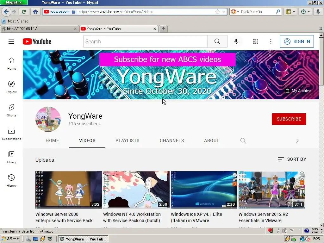This screenshot has width=324, height=243.
Task: Click the list all tabs grid icon
Action: tap(321, 29)
